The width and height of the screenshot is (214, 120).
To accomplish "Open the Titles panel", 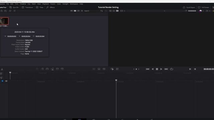I will (39, 7).
